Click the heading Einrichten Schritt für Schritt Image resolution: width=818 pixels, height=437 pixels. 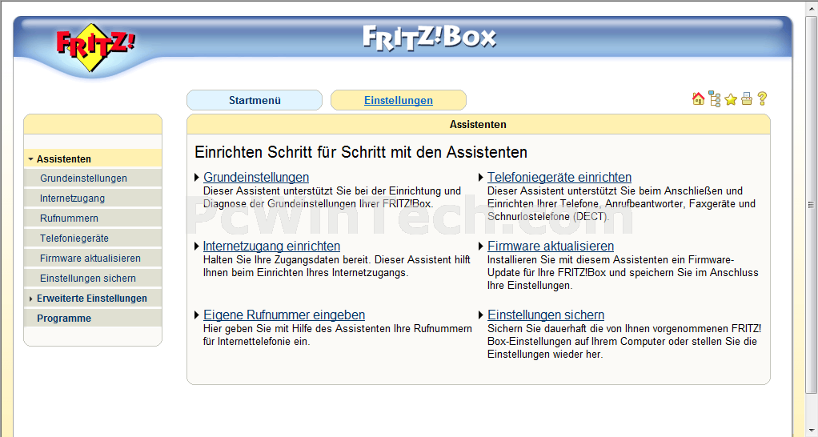(361, 152)
